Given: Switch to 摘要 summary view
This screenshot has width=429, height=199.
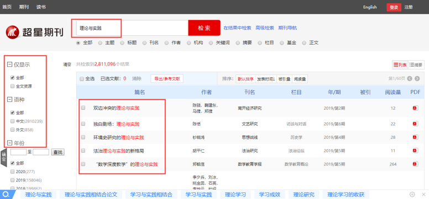Looking at the screenshot, I should 416,65.
